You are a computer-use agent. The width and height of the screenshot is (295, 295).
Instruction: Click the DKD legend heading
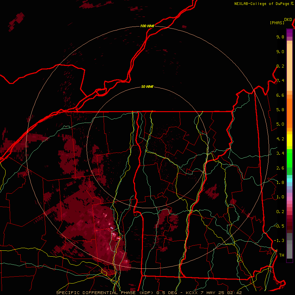288,19
